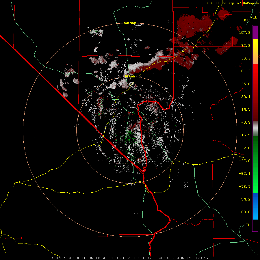Click the 50 NMI range ring label
This screenshot has height=260, width=260.
coord(130,77)
